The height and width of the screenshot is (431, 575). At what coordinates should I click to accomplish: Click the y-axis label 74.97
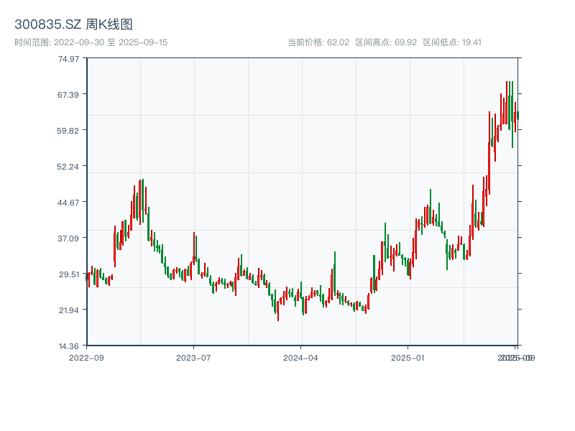pyautogui.click(x=68, y=59)
